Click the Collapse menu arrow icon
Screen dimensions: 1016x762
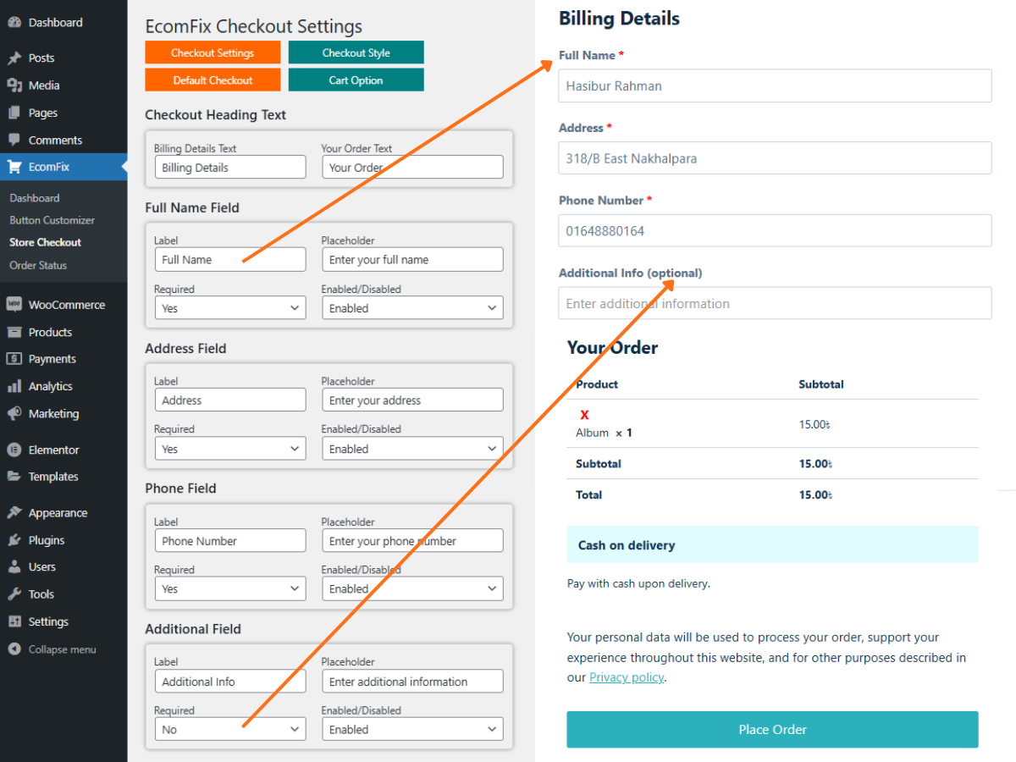click(x=14, y=649)
